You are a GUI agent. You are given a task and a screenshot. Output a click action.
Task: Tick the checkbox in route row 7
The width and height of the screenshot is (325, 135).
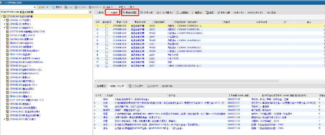pyautogui.click(x=107, y=48)
